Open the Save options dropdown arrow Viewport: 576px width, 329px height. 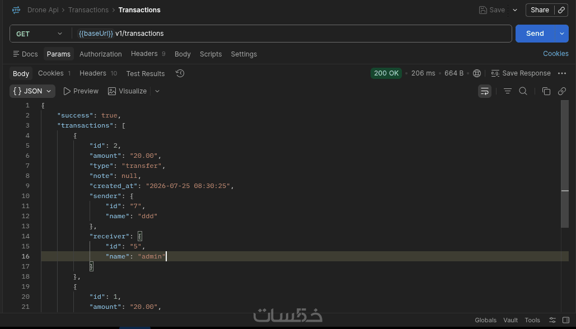515,10
